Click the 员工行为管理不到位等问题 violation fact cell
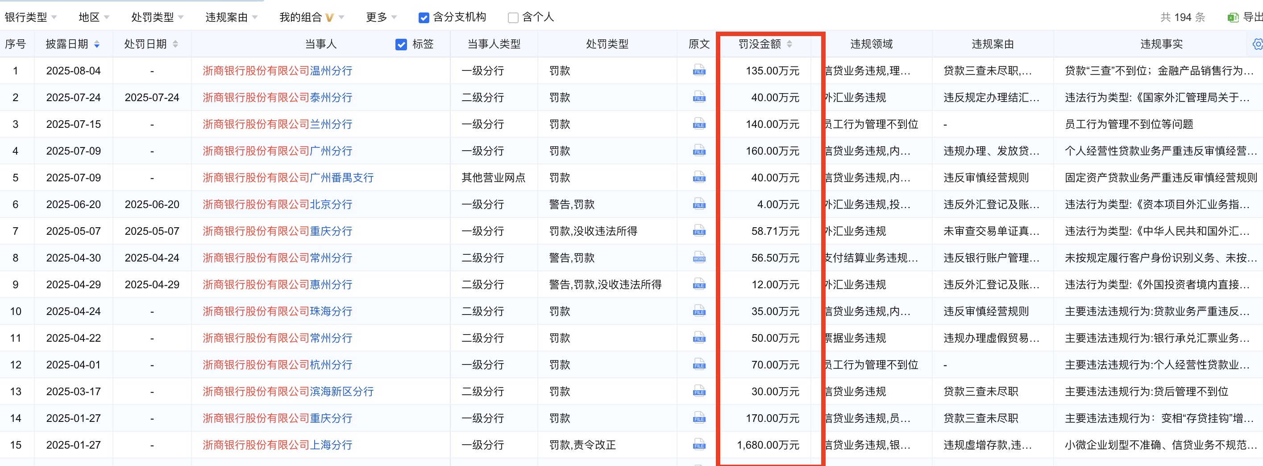Image resolution: width=1263 pixels, height=466 pixels. pyautogui.click(x=1129, y=124)
